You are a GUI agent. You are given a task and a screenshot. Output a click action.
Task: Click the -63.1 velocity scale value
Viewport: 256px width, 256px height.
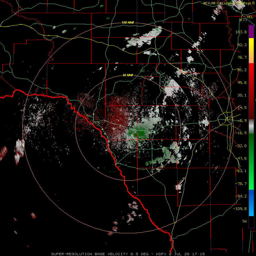[241, 171]
